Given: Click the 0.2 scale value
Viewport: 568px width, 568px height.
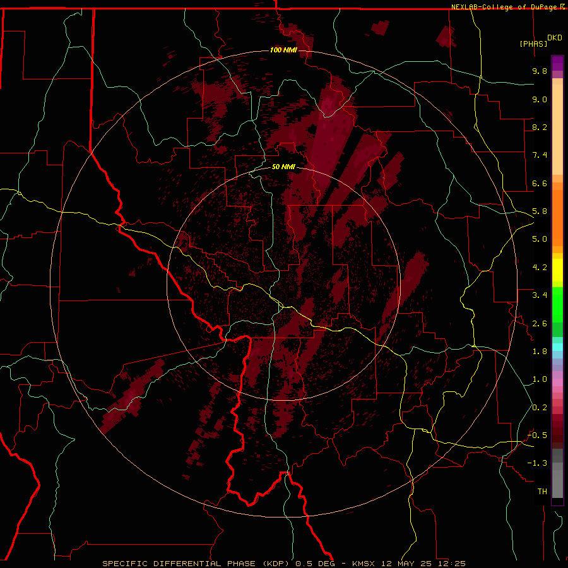Looking at the screenshot, I should pos(540,408).
